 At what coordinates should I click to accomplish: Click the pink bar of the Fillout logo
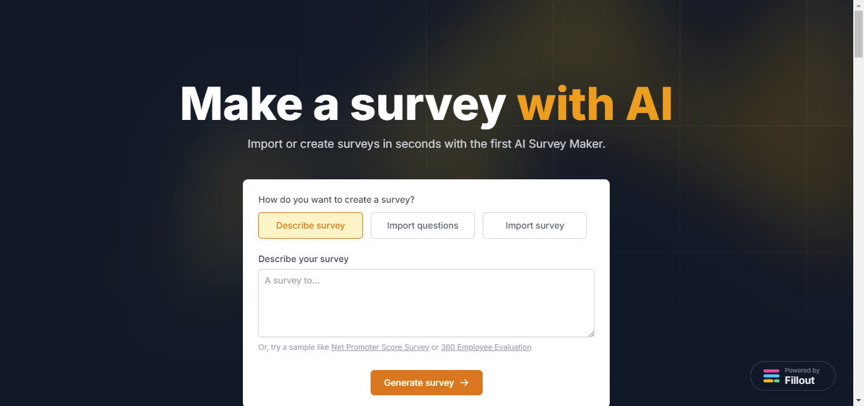[x=771, y=372]
